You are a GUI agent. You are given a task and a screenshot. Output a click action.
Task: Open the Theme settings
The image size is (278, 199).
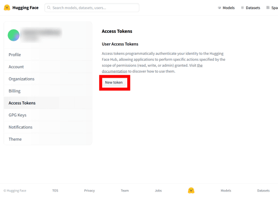click(48, 139)
